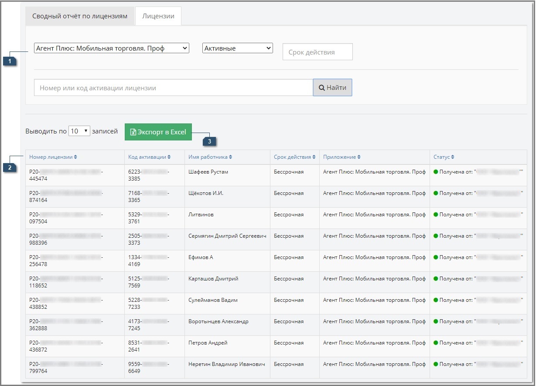The image size is (536, 386).
Task: Click the Экспорт в Excel button
Action: 158,132
